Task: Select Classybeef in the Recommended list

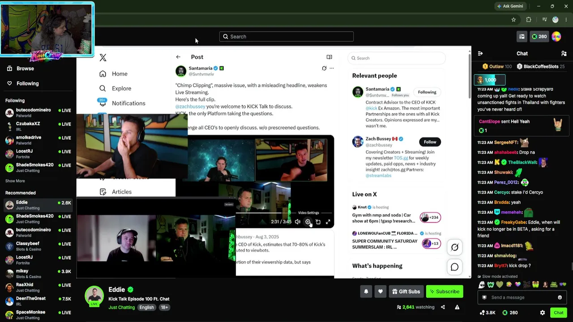Action: 38,246
